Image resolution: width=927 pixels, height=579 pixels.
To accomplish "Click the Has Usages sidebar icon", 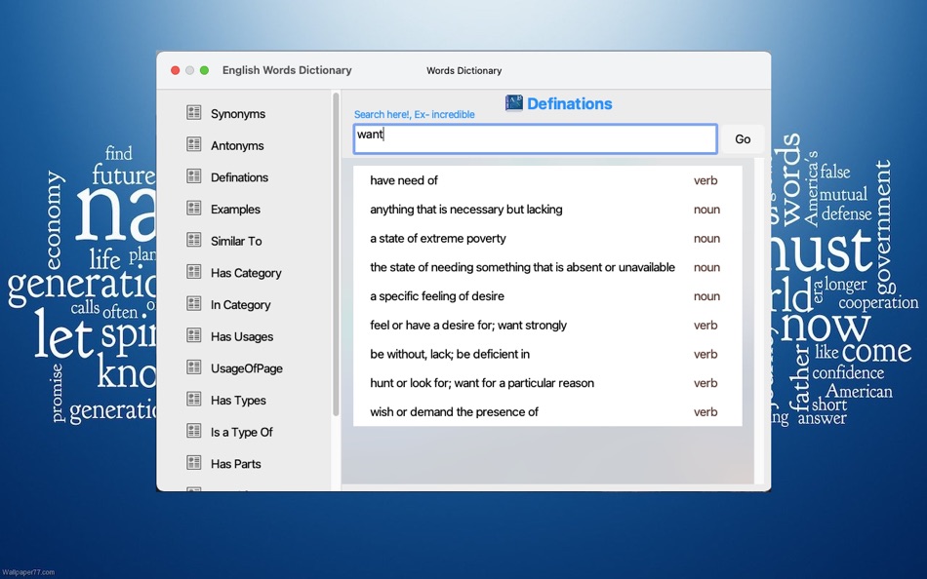I will [193, 336].
